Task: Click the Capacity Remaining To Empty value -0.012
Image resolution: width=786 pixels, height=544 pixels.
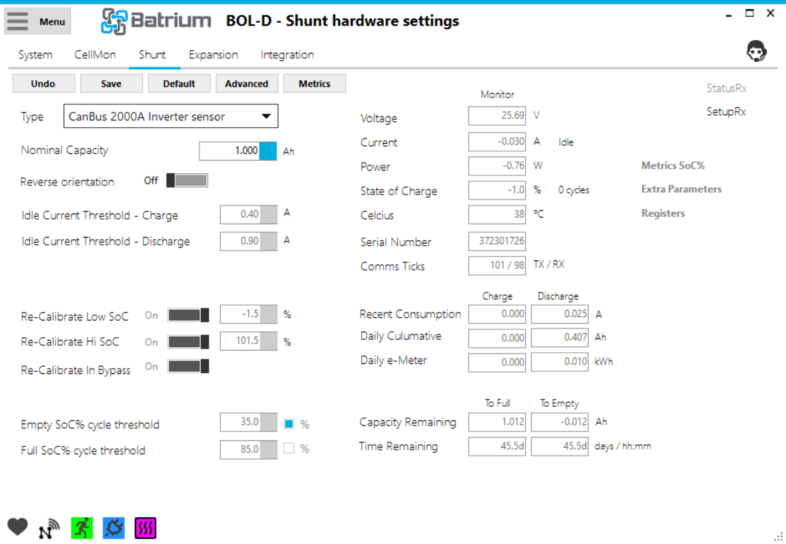Action: [x=559, y=422]
